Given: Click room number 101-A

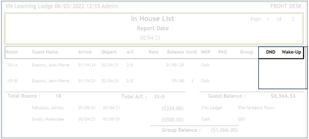Looking at the screenshot, I should point(12,65).
